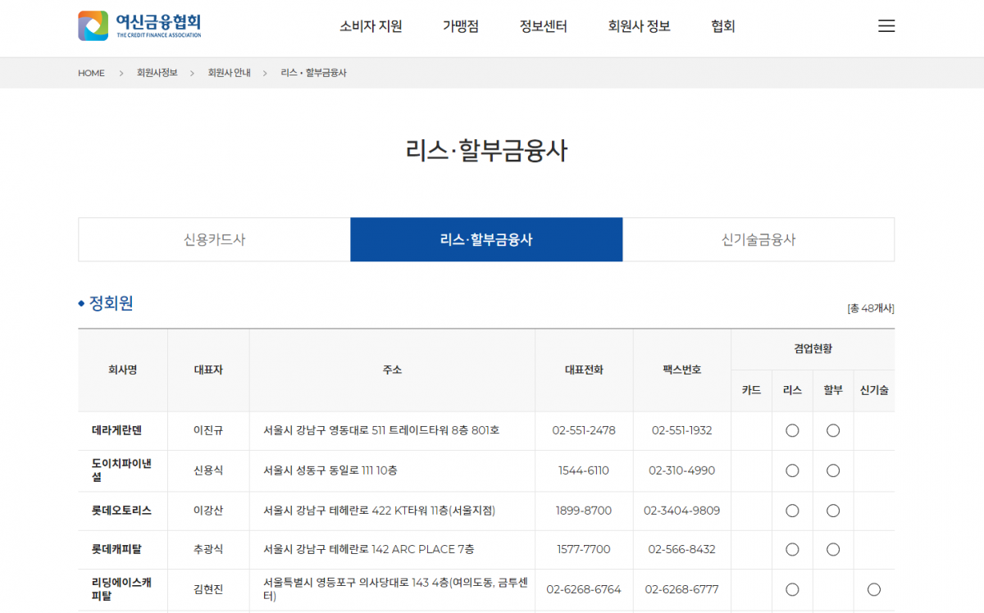984x613 pixels.
Task: Open the hamburger menu icon
Action: [x=886, y=26]
